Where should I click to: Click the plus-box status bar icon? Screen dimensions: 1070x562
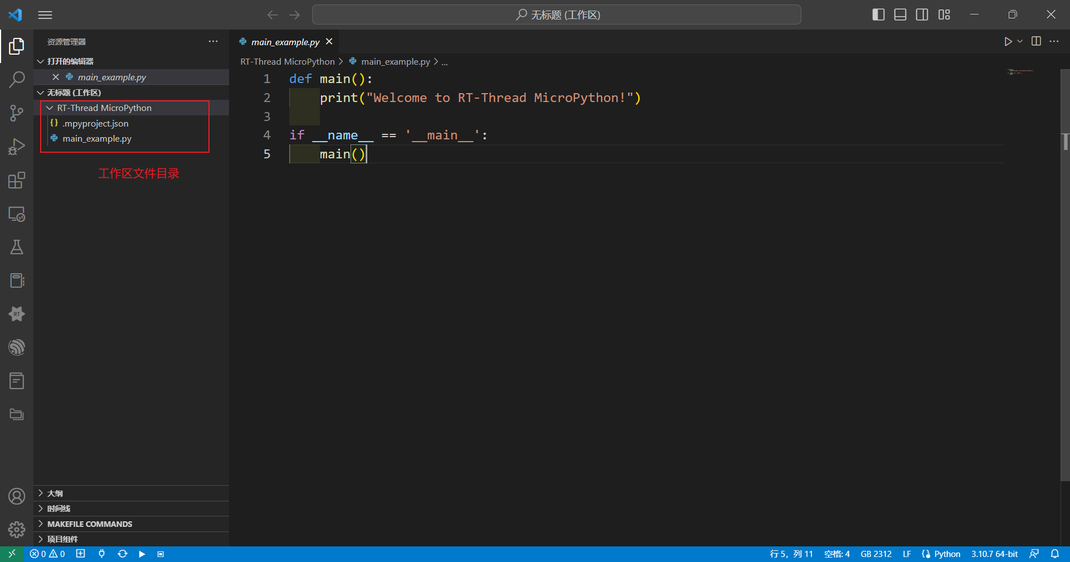81,554
